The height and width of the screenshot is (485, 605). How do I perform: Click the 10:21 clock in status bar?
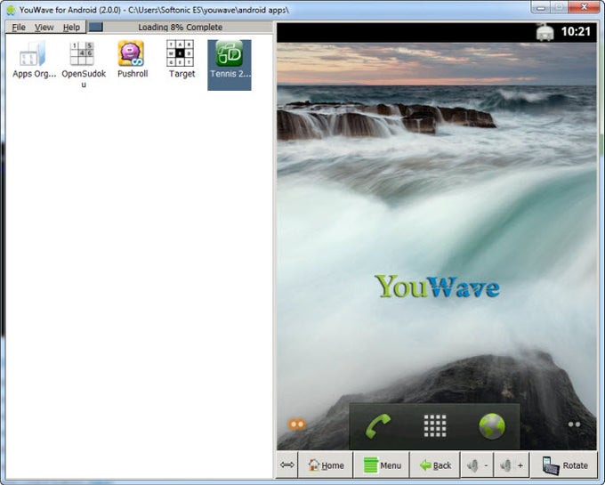click(x=576, y=32)
